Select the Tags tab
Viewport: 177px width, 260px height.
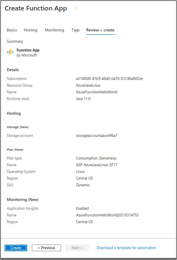tap(75, 30)
